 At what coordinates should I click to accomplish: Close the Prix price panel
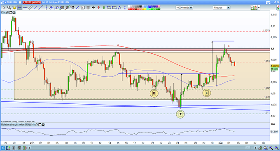14,12
